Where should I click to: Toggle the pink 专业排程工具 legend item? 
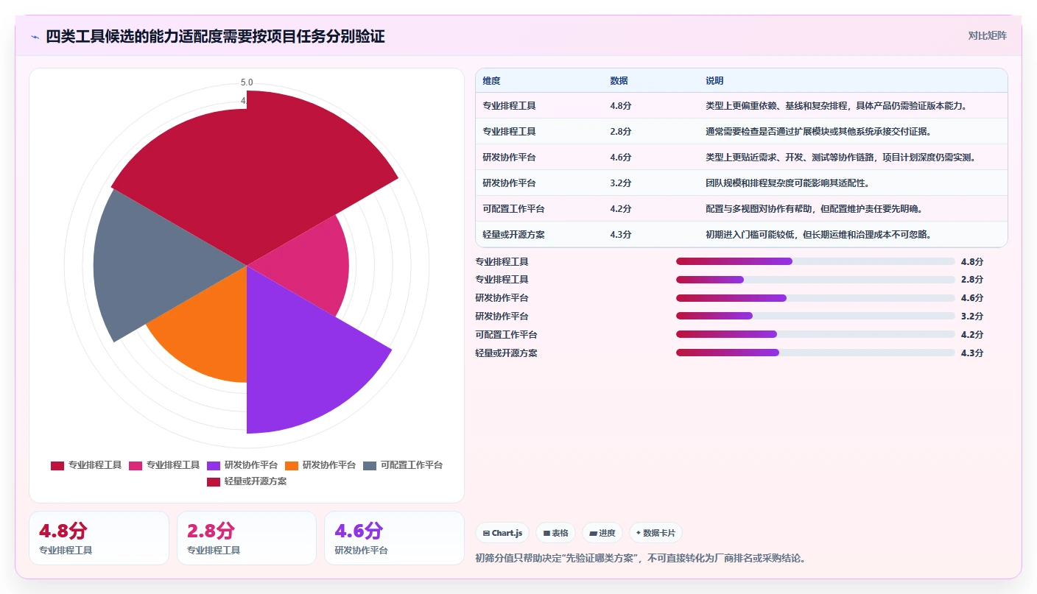pyautogui.click(x=164, y=465)
